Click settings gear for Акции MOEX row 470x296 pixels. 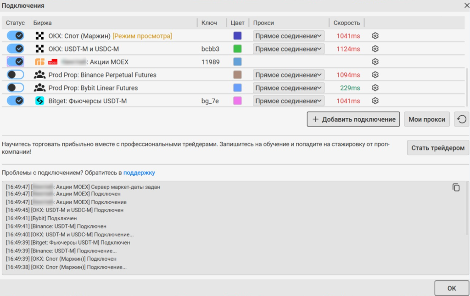coord(375,62)
